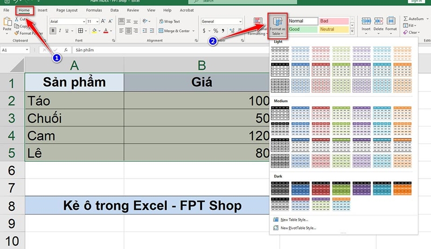Viewport: 431px width, 249px height.
Task: Toggle Merge & Center on selection
Action: (x=174, y=31)
